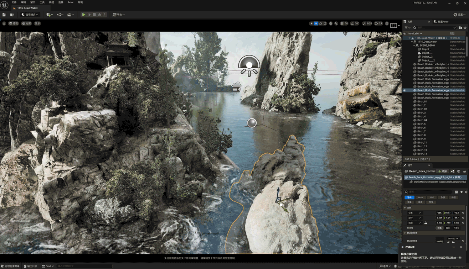The image size is (469, 269).
Task: Open the viewport hamburger options menu
Action: (x=4, y=23)
